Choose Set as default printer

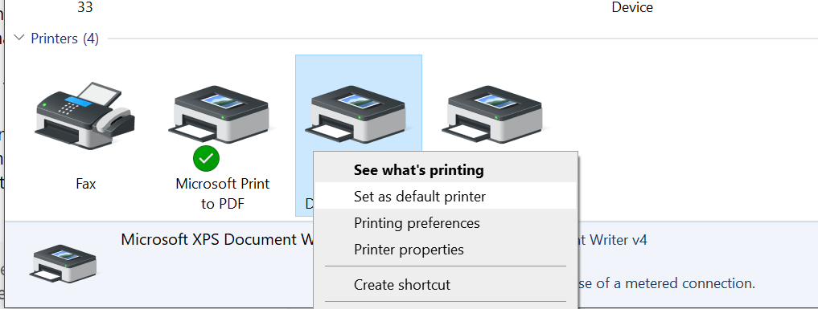(419, 197)
